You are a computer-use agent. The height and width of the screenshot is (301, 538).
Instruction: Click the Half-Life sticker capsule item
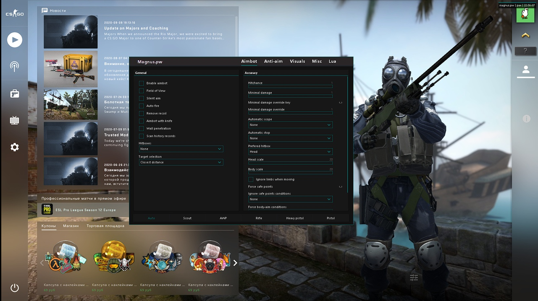[66, 258]
